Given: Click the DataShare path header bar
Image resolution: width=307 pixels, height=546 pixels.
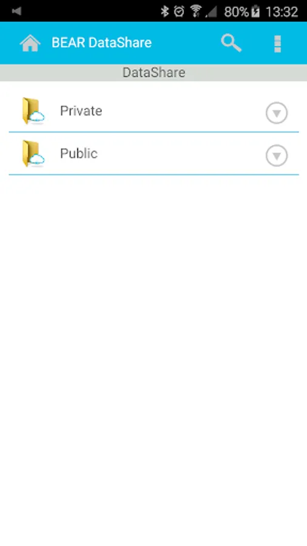Looking at the screenshot, I should (x=153, y=73).
